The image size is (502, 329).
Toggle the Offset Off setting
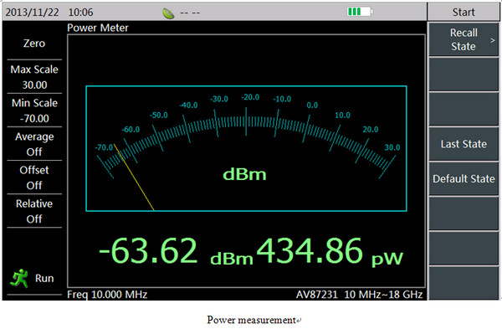[34, 177]
